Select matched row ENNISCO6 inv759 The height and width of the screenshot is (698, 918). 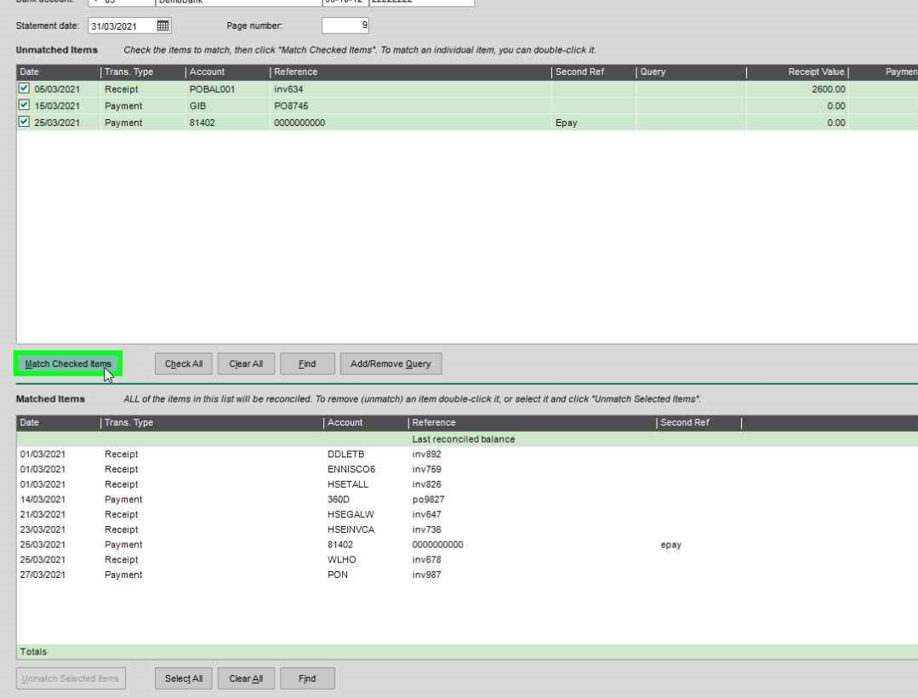[467, 470]
